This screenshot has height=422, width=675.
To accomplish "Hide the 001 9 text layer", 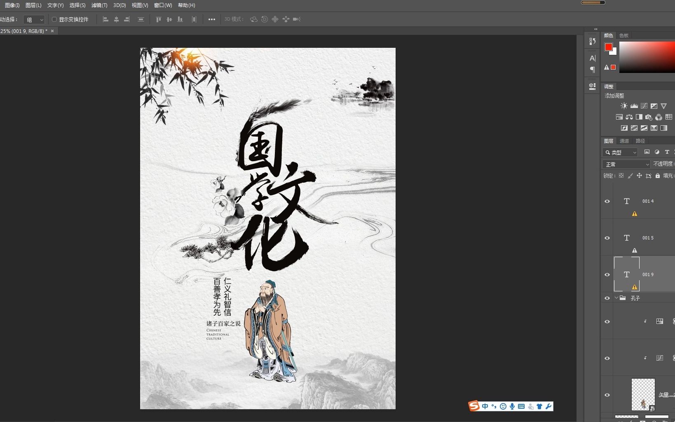I will (607, 275).
